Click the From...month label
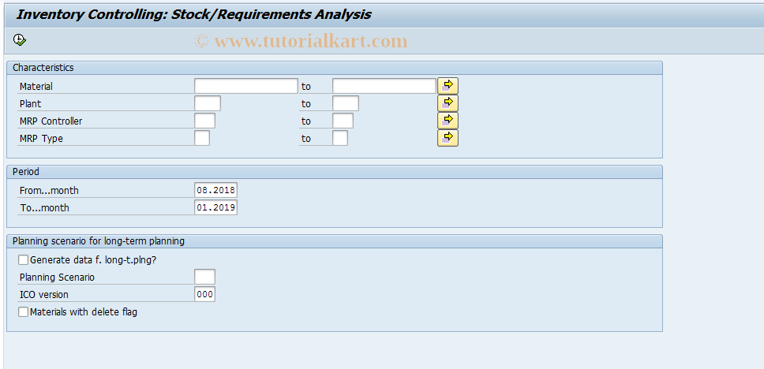764x369 pixels. (x=49, y=190)
